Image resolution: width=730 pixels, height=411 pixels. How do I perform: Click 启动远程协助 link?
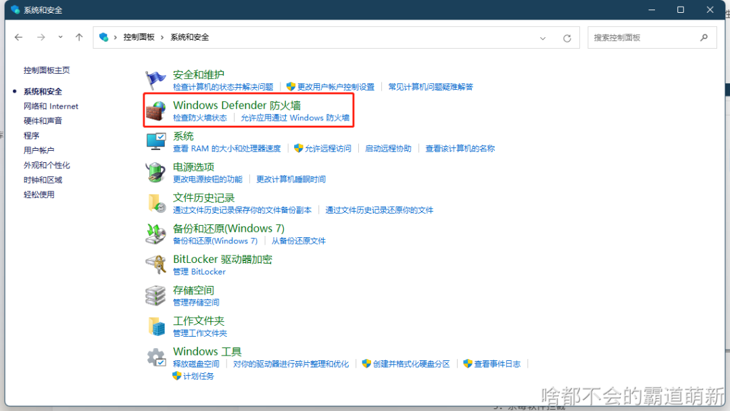click(388, 149)
